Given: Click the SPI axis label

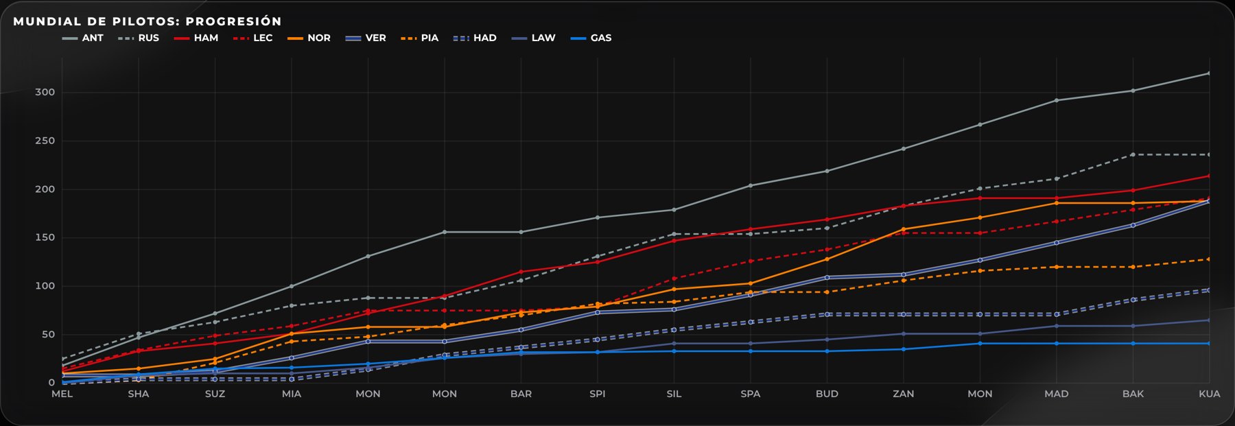Looking at the screenshot, I should 598,394.
